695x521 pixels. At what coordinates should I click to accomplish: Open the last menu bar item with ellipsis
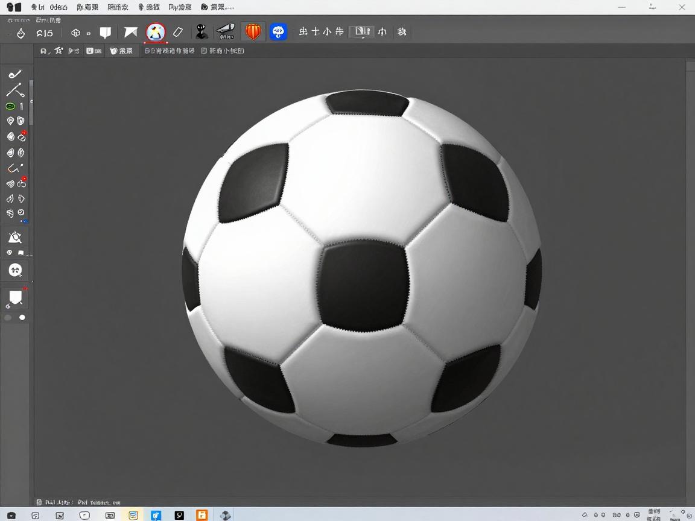217,7
